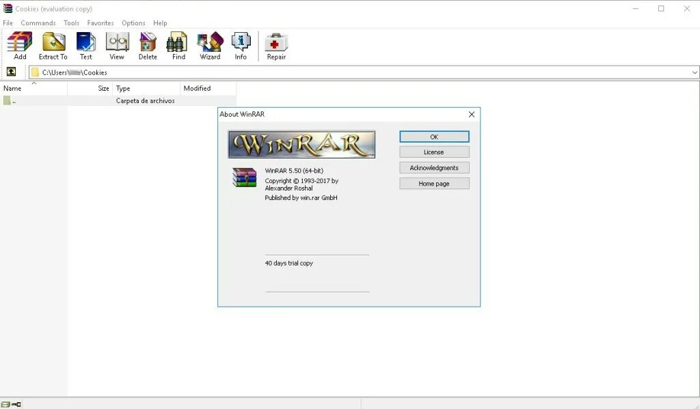Click the Home page button

point(434,183)
